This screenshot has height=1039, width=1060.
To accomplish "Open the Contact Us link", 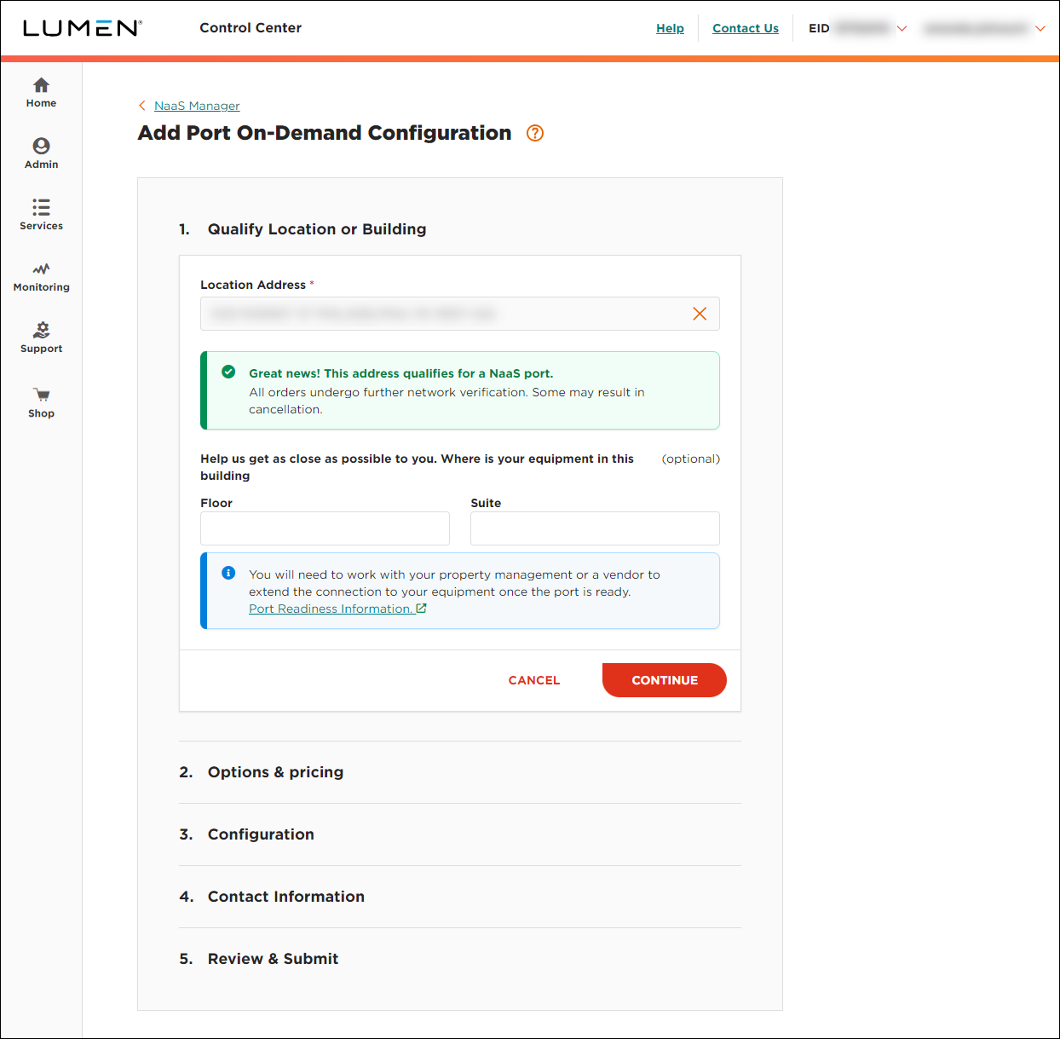I will [x=746, y=28].
